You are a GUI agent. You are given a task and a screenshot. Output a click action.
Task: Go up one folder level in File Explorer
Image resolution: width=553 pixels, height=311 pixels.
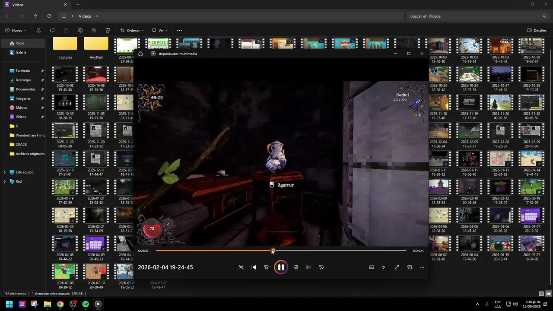35,16
